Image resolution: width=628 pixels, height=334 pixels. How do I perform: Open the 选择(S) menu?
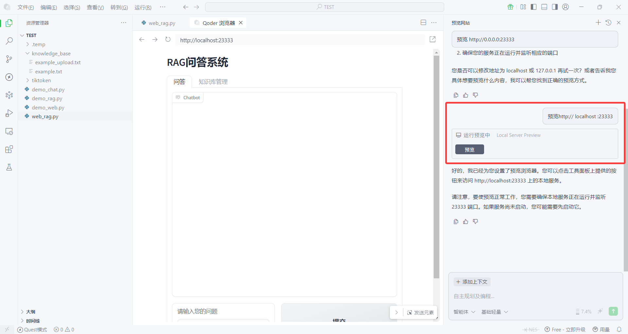(72, 7)
